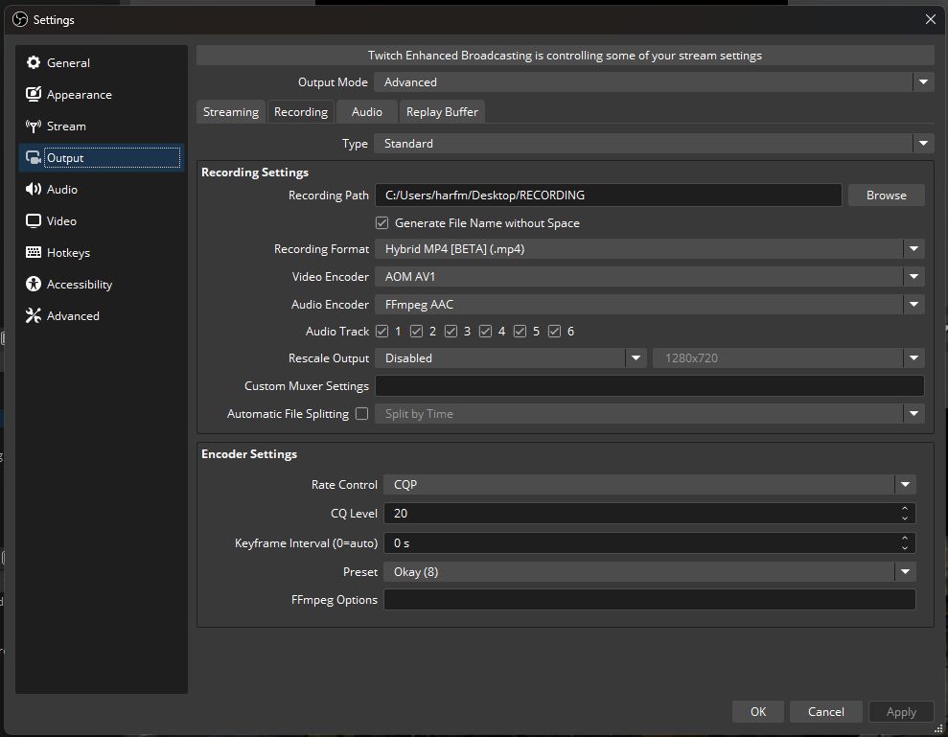Open Stream settings via antenna icon
Screen dimensions: 948x737
(x=34, y=127)
